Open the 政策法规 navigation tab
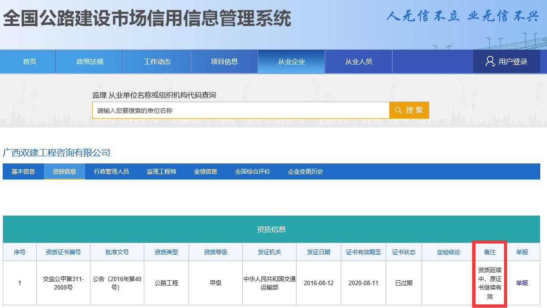Viewport: 547px width, 308px height. tap(90, 62)
